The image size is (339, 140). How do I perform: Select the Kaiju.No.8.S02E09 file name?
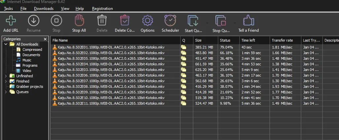[x=111, y=92]
